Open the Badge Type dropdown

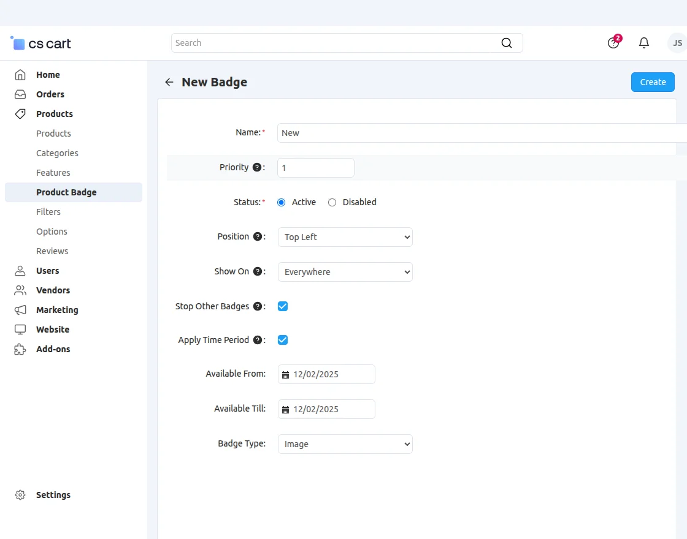point(345,444)
